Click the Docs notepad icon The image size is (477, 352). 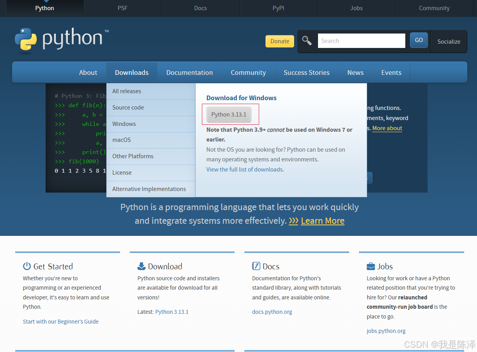coord(256,266)
